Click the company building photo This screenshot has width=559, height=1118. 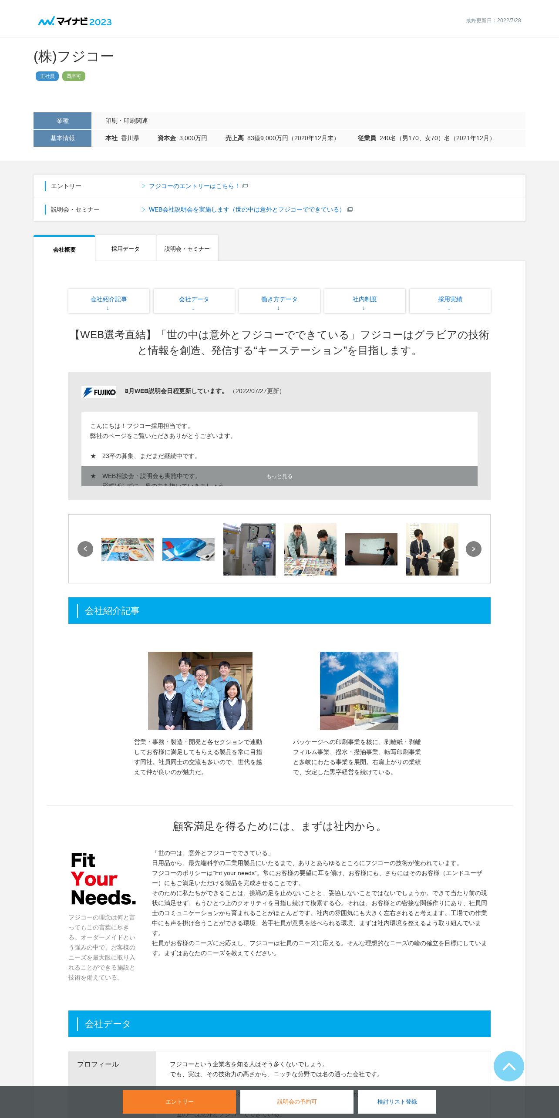[359, 690]
